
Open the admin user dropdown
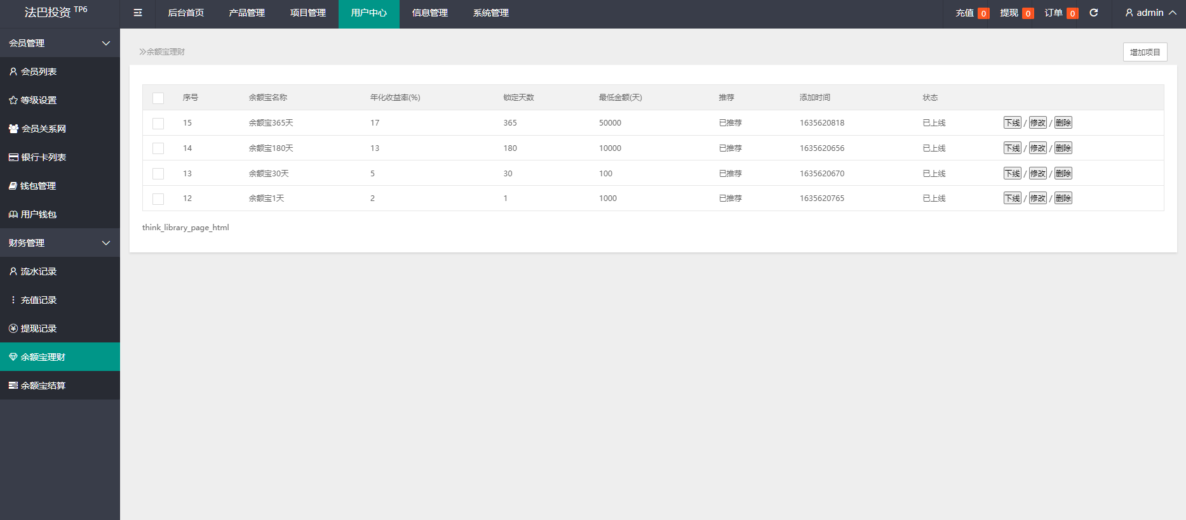point(1150,13)
